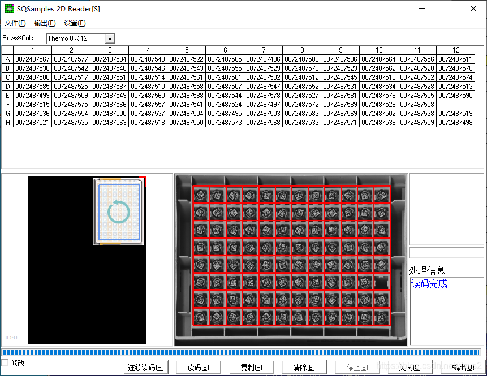
Task: Click column header 12
Action: click(456, 50)
